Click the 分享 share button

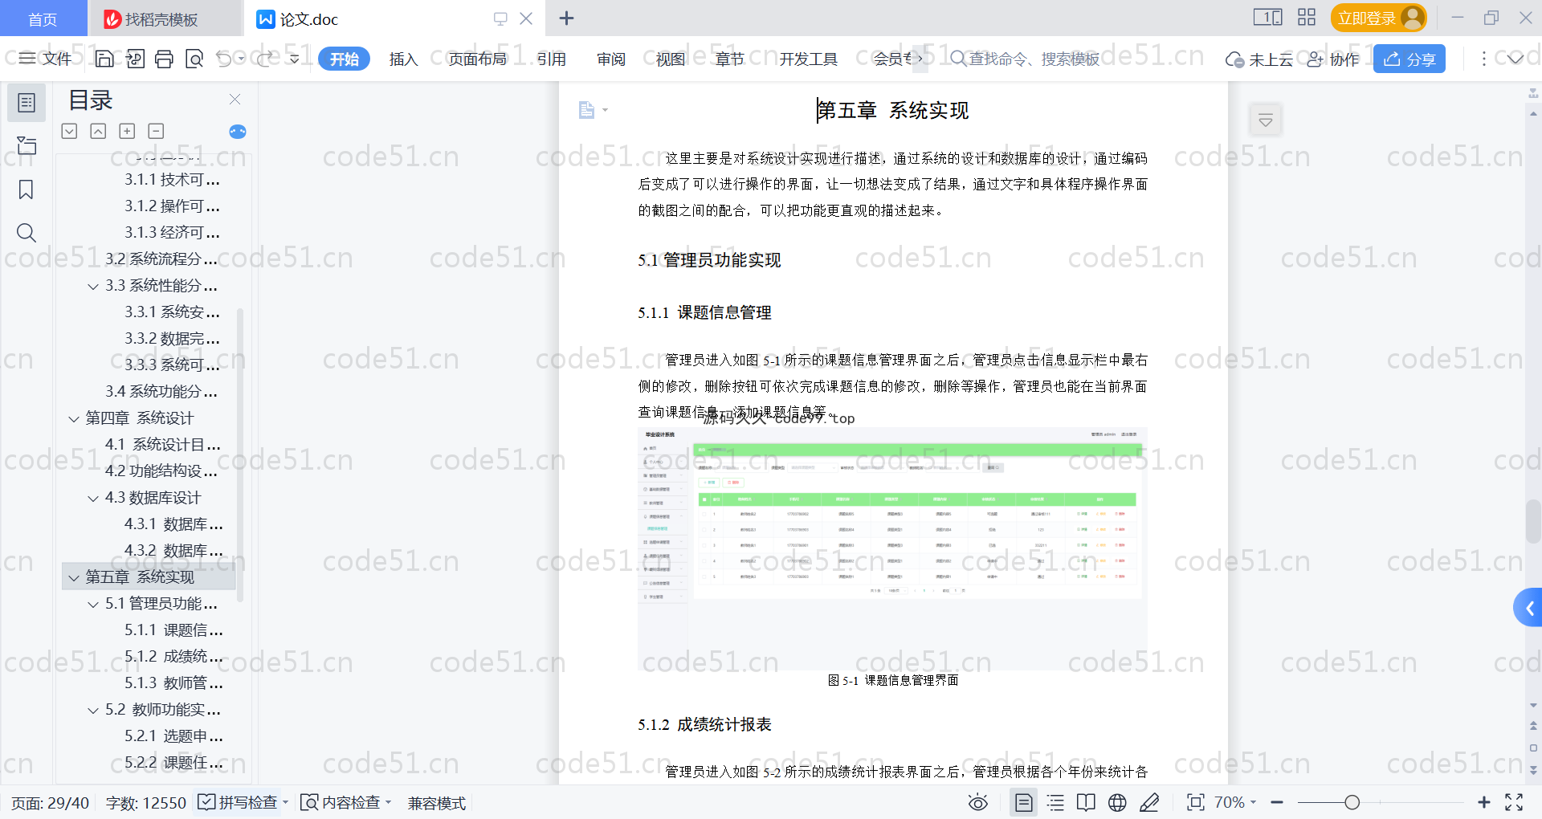[1409, 59]
